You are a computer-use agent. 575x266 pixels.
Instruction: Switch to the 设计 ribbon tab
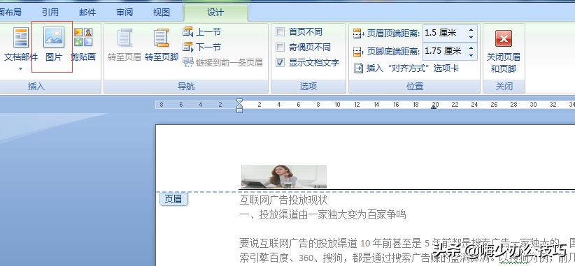click(215, 12)
